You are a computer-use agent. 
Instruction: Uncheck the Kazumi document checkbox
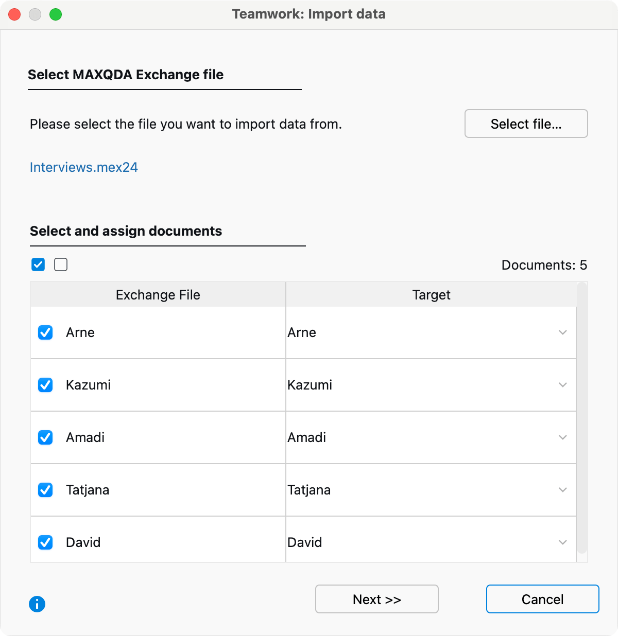[x=45, y=385]
